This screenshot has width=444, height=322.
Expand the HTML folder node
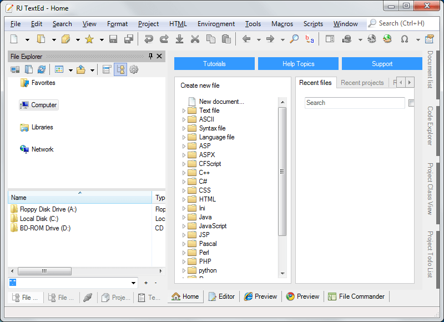(184, 200)
